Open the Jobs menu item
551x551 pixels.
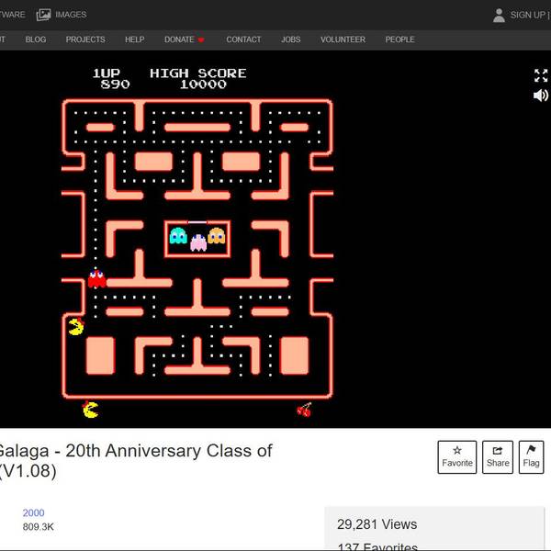click(290, 39)
